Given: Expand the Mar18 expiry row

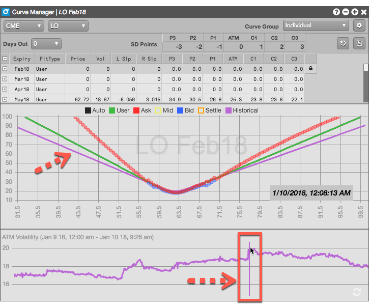Looking at the screenshot, I should point(5,79).
